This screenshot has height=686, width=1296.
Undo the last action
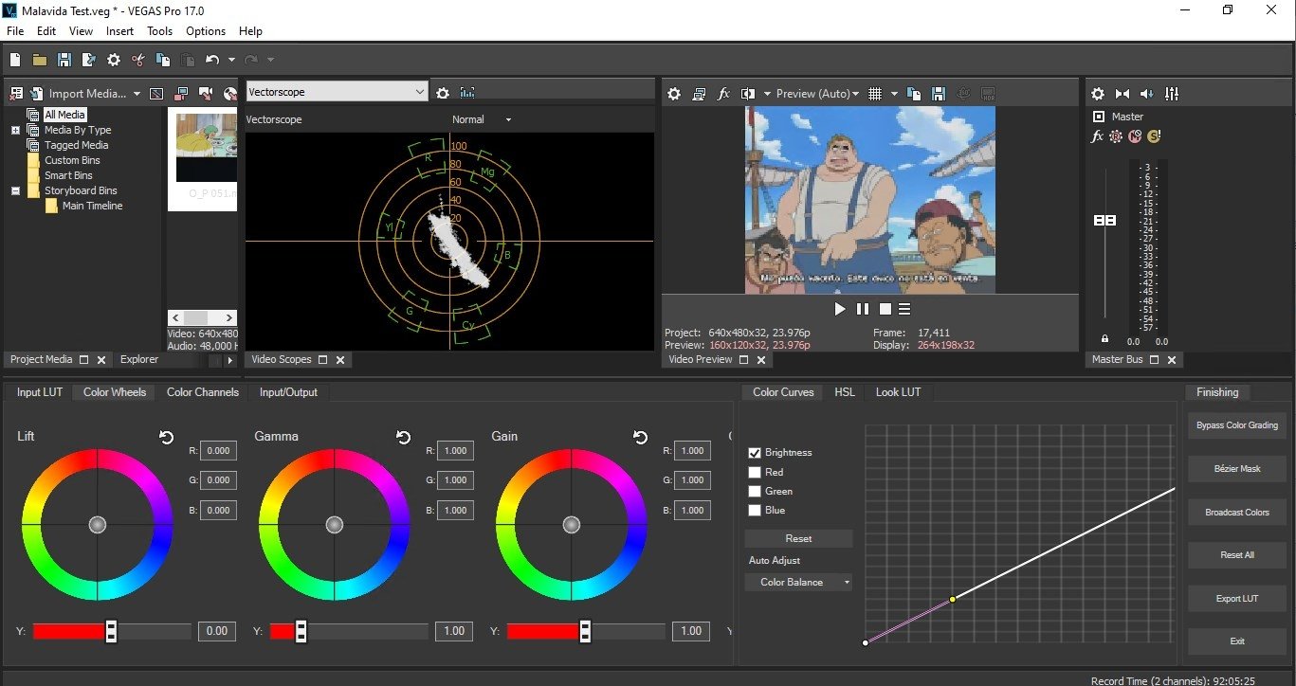(212, 60)
